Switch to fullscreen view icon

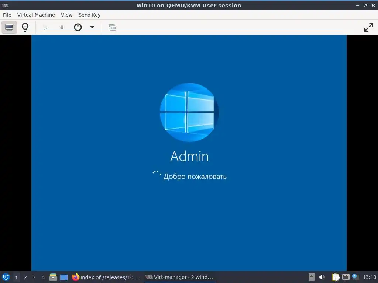pyautogui.click(x=369, y=27)
